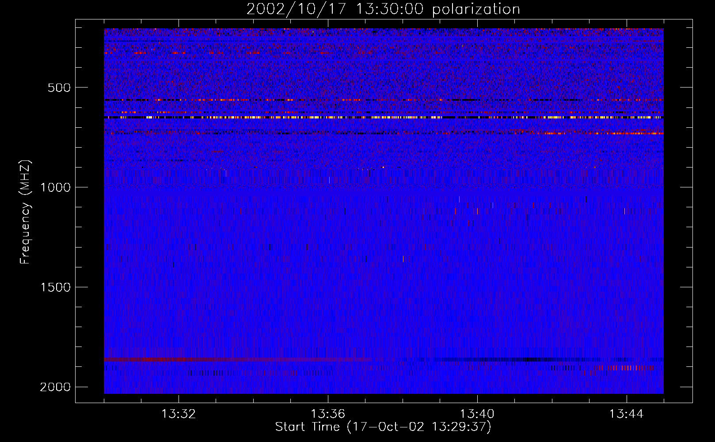Click the 13:32 time tick label
The image size is (715, 442).
[179, 414]
